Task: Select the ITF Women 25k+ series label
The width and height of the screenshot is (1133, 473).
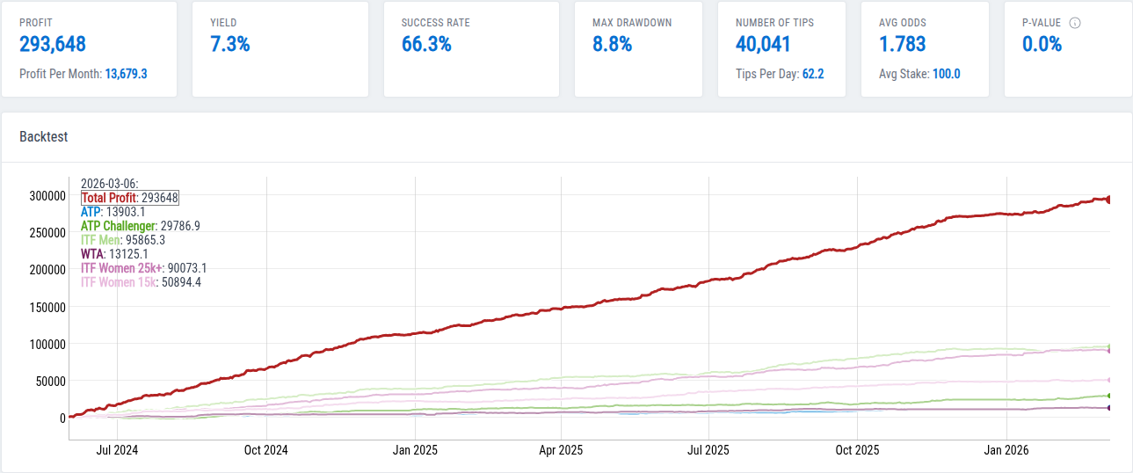Action: 121,268
